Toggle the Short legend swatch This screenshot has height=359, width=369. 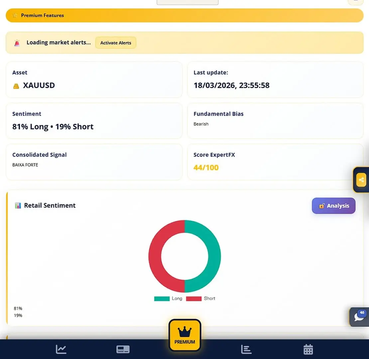(194, 299)
